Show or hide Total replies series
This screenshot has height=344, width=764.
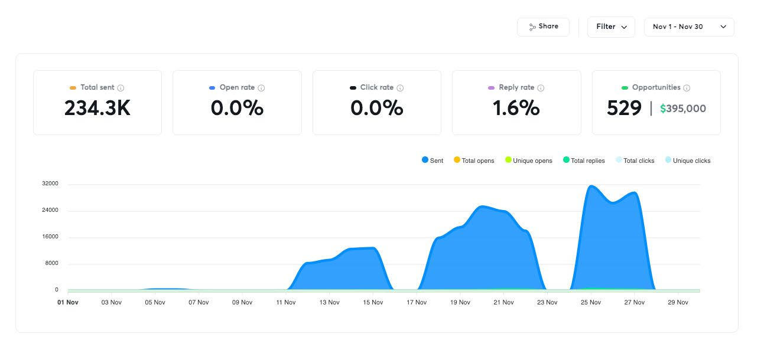pos(584,160)
